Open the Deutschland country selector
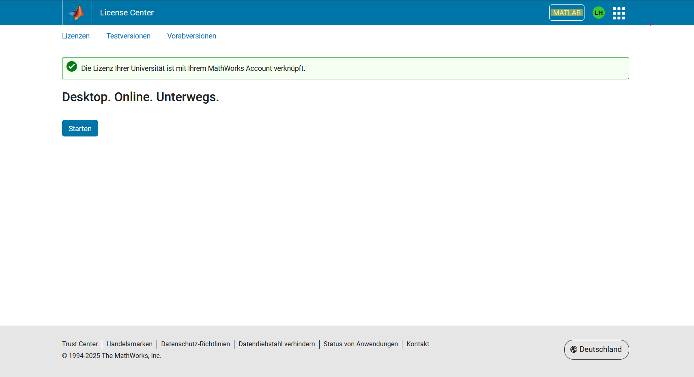Viewport: 694px width, 377px height. click(x=596, y=349)
